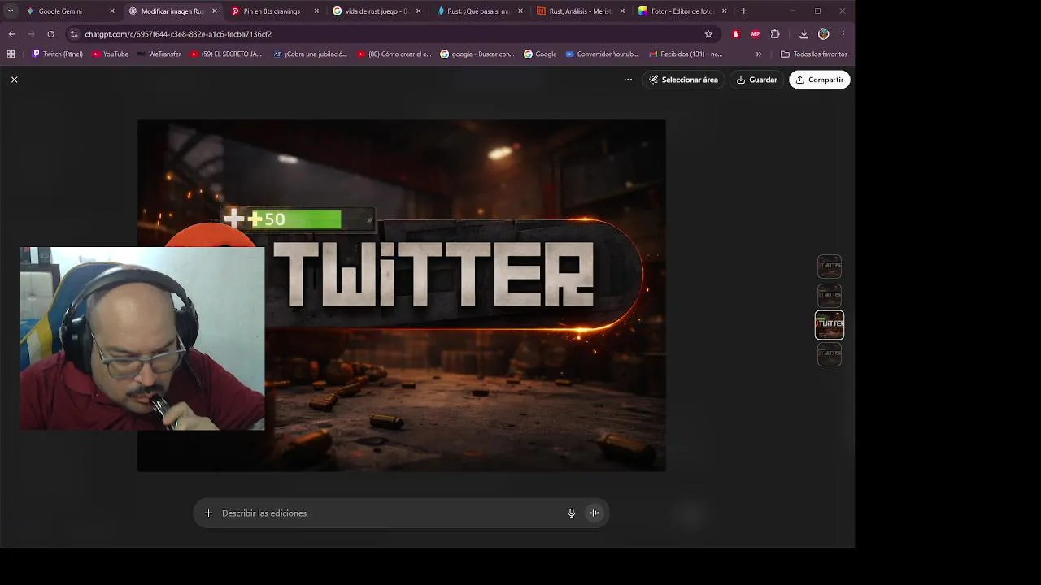The height and width of the screenshot is (585, 1041).
Task: Open the Chrome three-dot menu
Action: (843, 34)
